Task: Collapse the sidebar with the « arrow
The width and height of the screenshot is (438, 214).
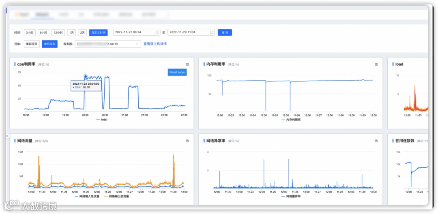Action: pyautogui.click(x=8, y=136)
